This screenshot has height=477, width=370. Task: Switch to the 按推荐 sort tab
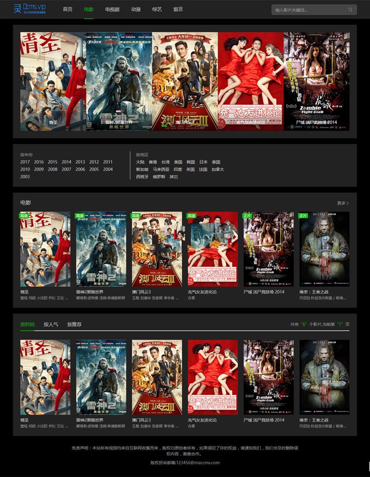point(74,324)
